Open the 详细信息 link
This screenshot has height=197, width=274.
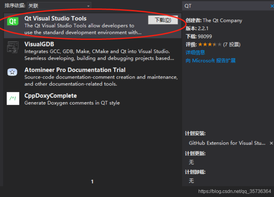pos(196,52)
